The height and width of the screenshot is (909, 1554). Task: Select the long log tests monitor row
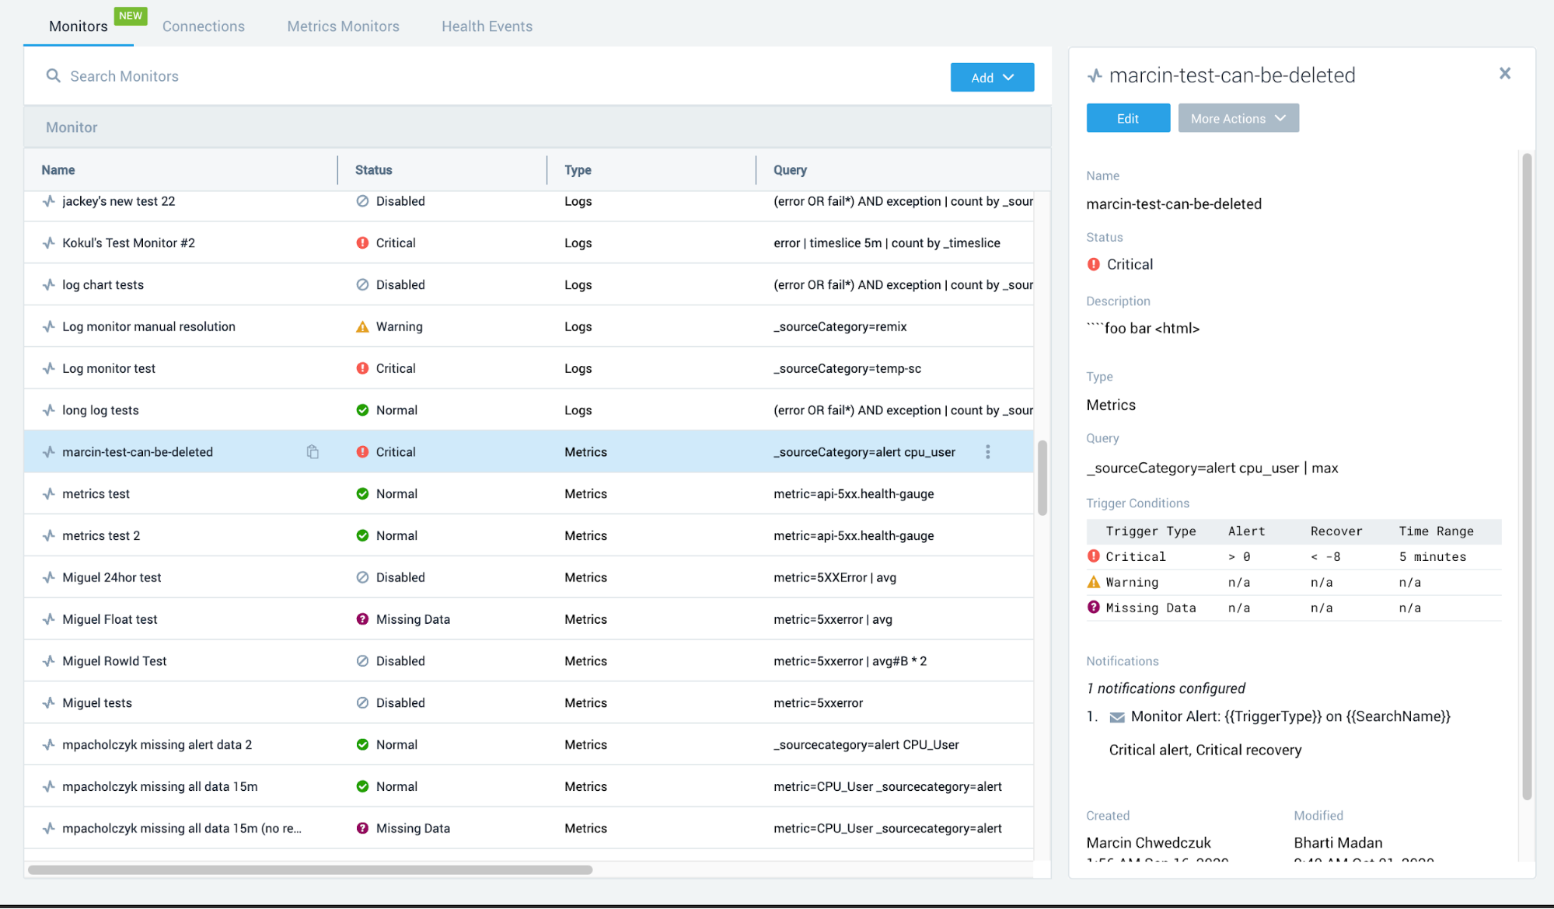pos(100,410)
